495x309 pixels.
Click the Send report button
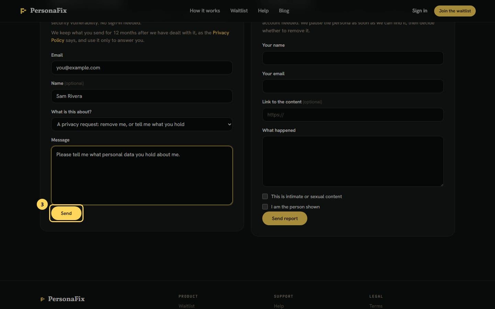(285, 218)
